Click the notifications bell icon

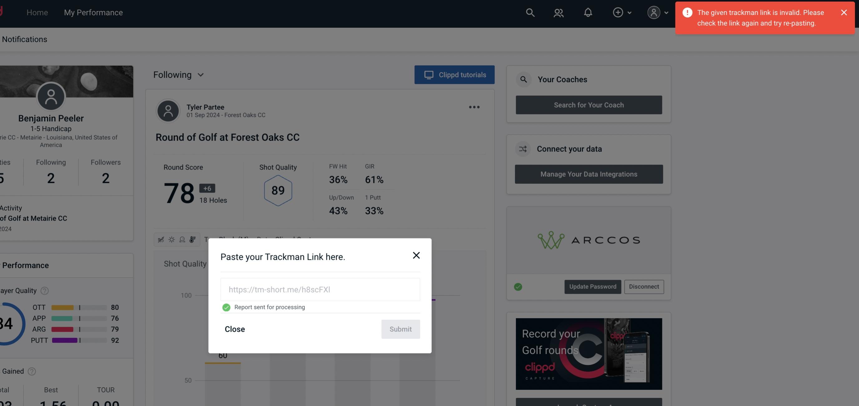click(588, 12)
